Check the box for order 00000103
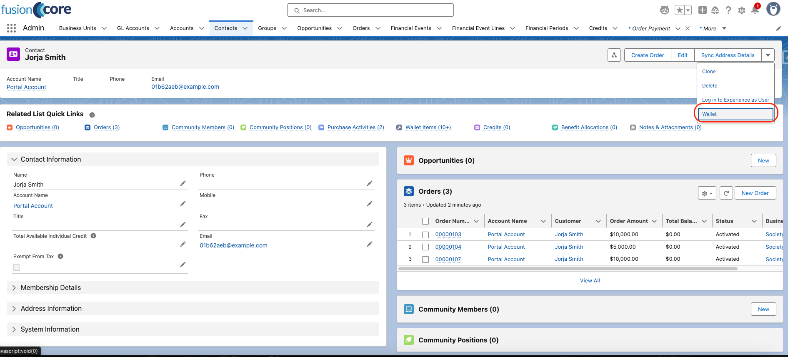 425,235
